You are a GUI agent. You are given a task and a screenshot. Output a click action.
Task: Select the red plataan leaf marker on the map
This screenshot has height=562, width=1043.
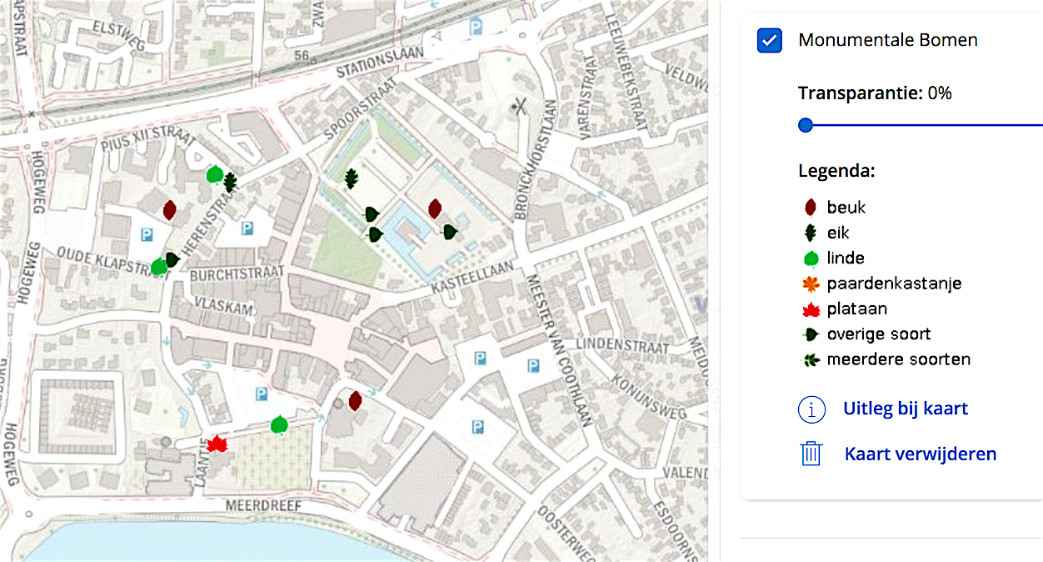[x=217, y=444]
